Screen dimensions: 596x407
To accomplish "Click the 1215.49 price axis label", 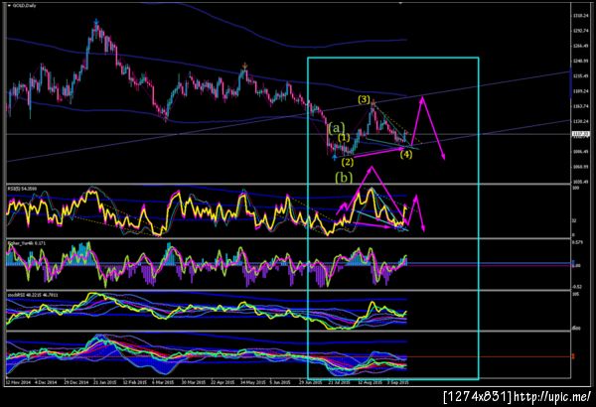I will 581,76.
